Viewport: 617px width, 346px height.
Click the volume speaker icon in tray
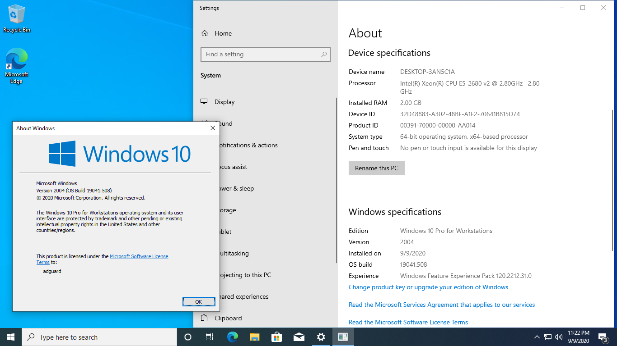[x=559, y=337]
